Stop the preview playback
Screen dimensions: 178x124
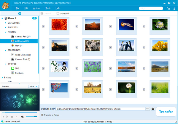pyautogui.click(x=12, y=117)
